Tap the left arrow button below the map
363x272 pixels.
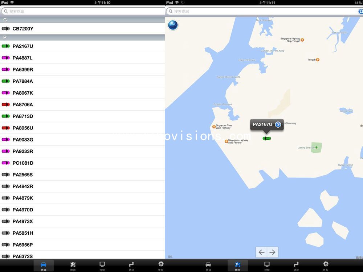261,252
